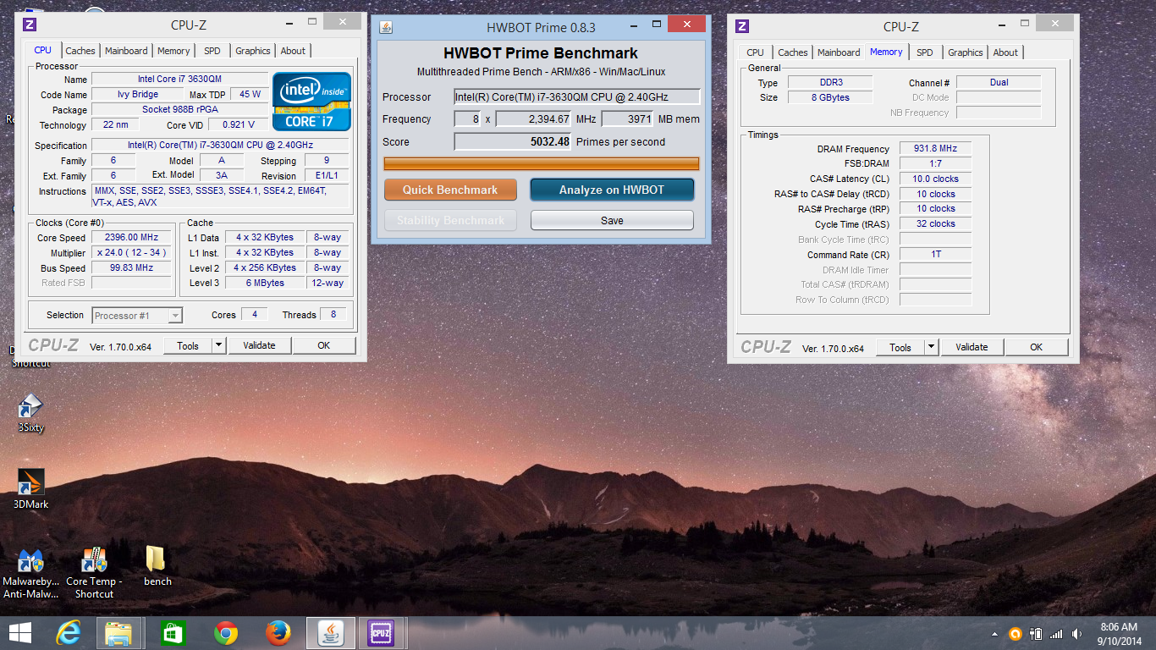The width and height of the screenshot is (1156, 650).
Task: Click the Avast tray icon
Action: (x=1016, y=634)
